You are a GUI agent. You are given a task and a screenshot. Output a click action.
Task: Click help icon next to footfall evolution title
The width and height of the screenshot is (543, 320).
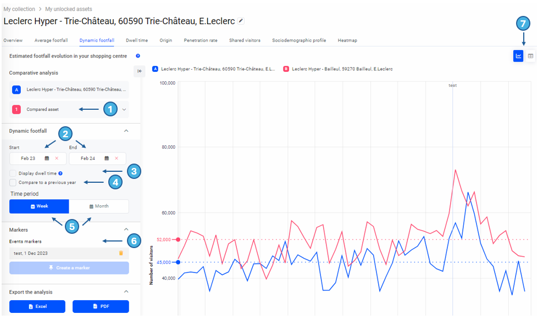pos(138,56)
